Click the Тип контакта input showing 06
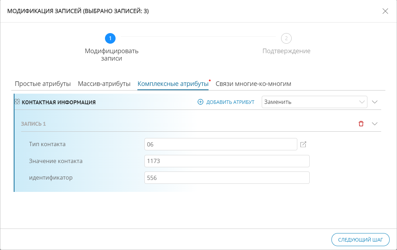This screenshot has width=397, height=250. [221, 144]
